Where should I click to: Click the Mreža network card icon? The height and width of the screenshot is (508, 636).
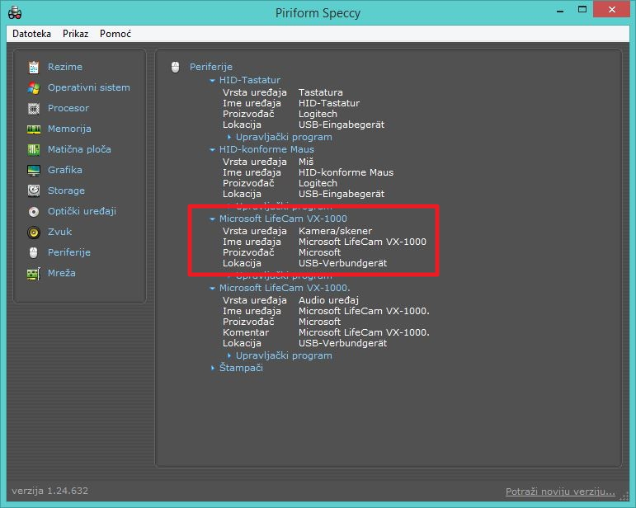click(34, 273)
